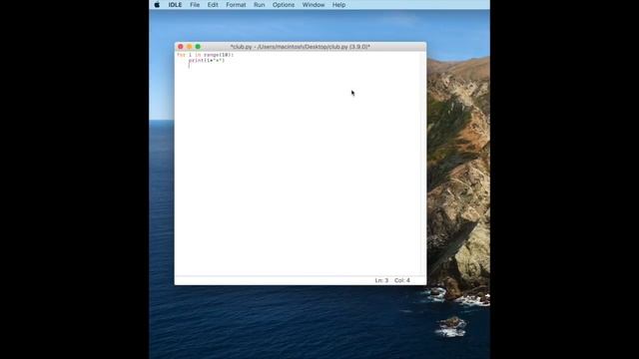Click the print statement code line
This screenshot has height=359, width=639.
click(x=207, y=60)
